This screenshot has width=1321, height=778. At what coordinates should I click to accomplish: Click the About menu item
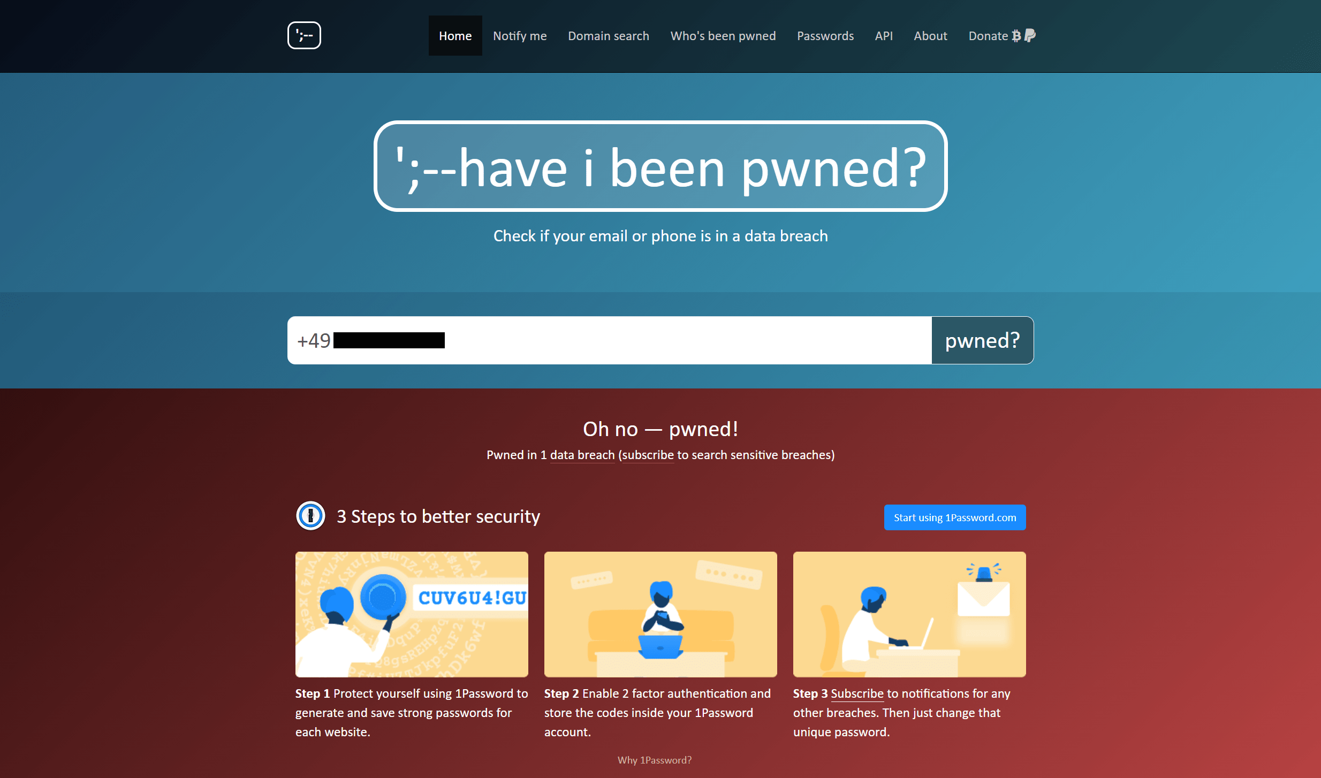click(930, 35)
